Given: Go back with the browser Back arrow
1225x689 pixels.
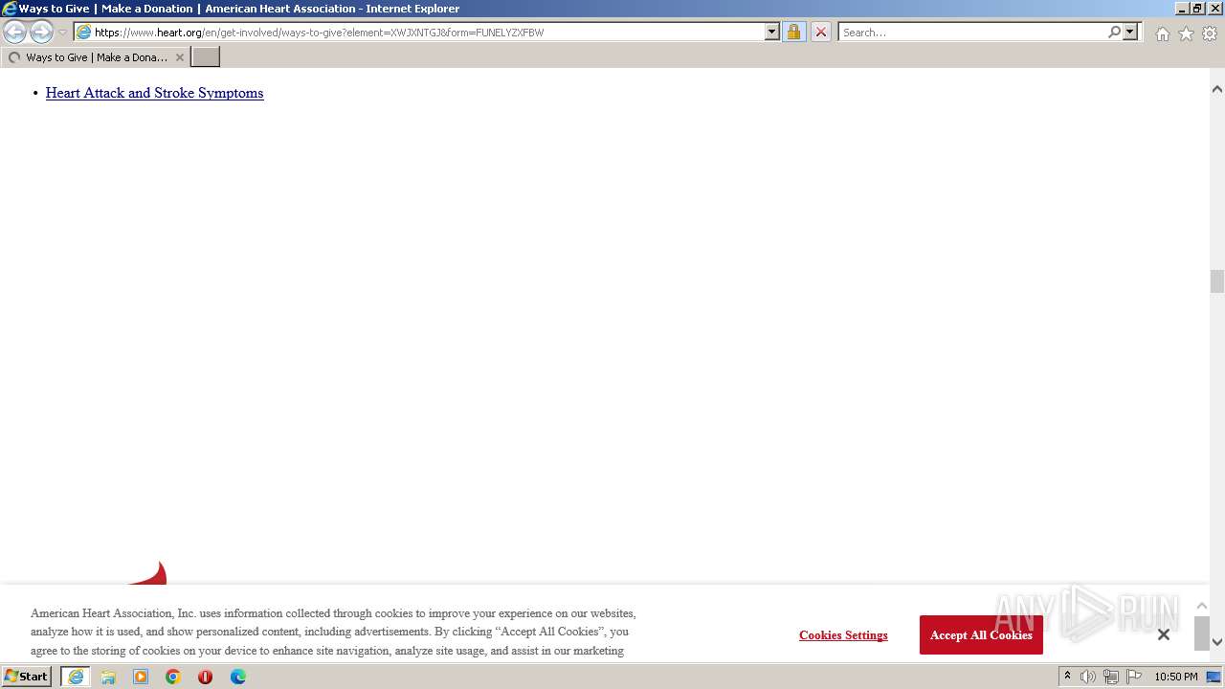Looking at the screenshot, I should [x=14, y=32].
